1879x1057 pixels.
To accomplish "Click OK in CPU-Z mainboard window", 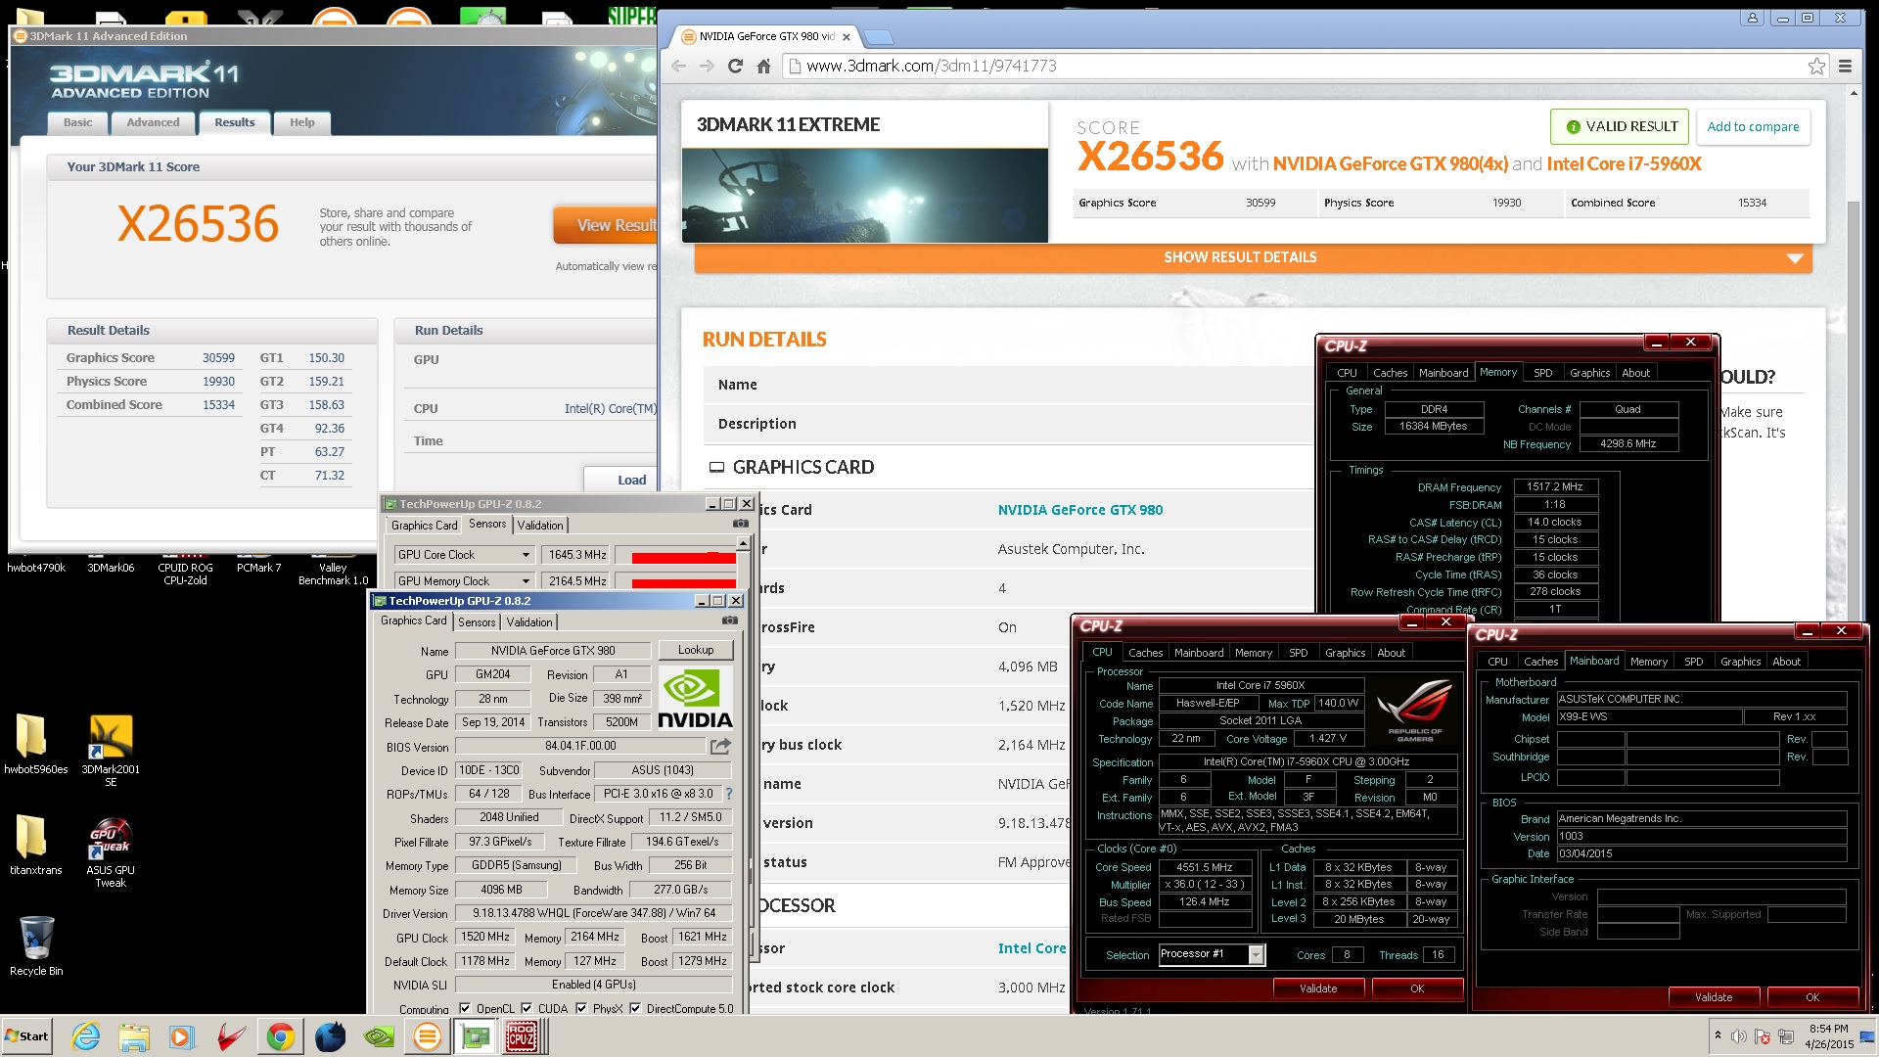I will (x=1812, y=997).
